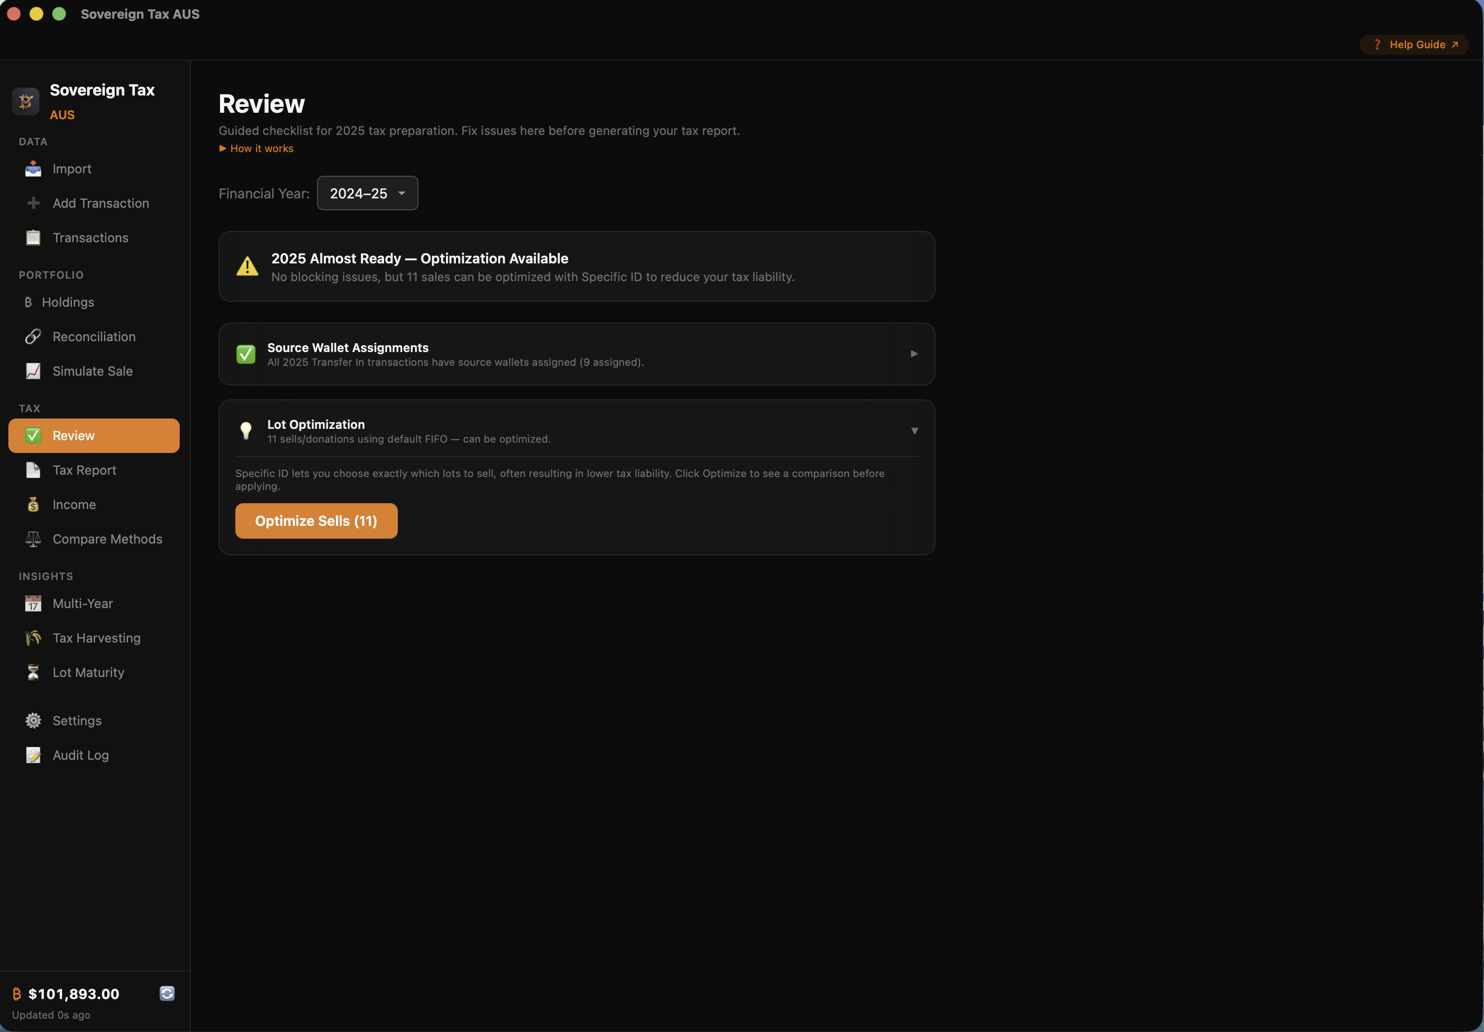The image size is (1484, 1032).
Task: Click the Multi-Year calendar icon
Action: coord(33,604)
